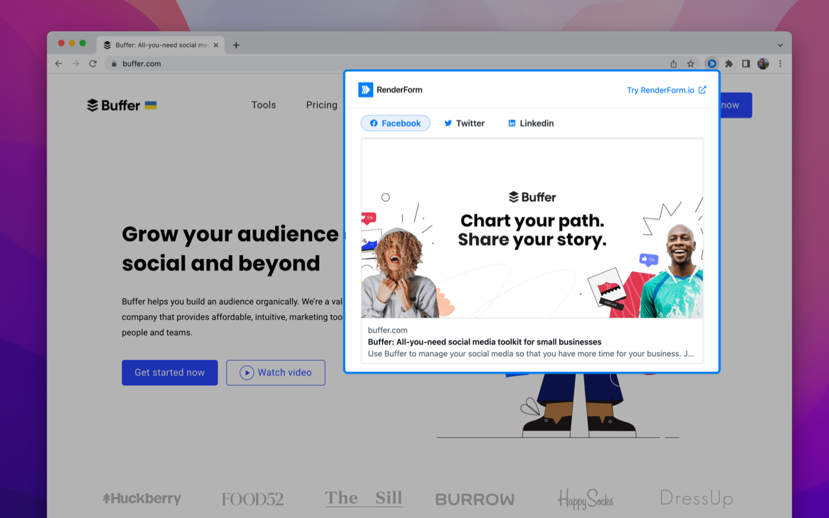This screenshot has width=829, height=518.
Task: Switch to the Linkedin preview tab
Action: point(530,122)
